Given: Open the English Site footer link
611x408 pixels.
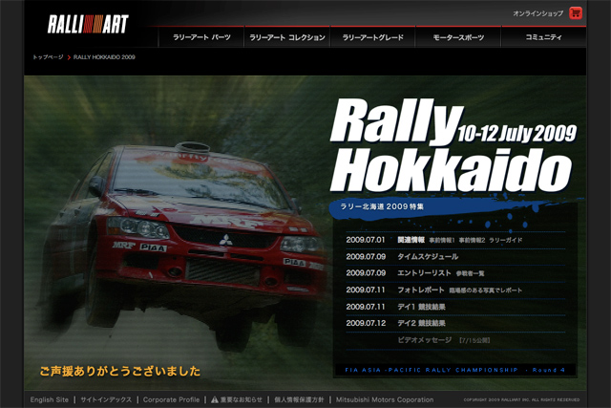Looking at the screenshot, I should [49, 399].
